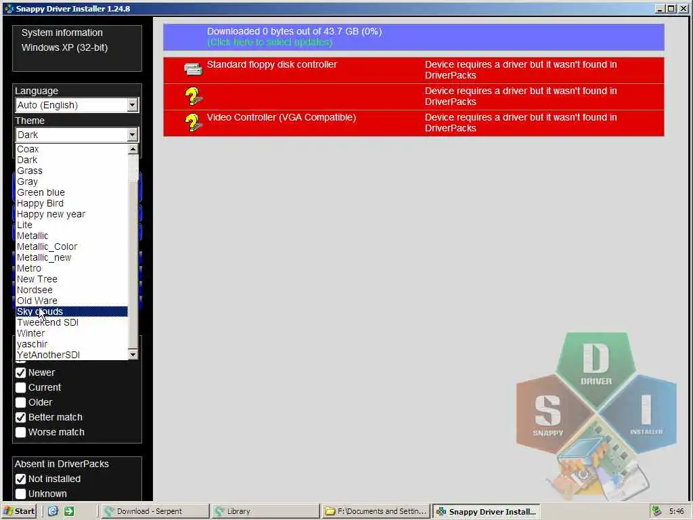
Task: Pick the Green blue theme
Action: coord(72,192)
